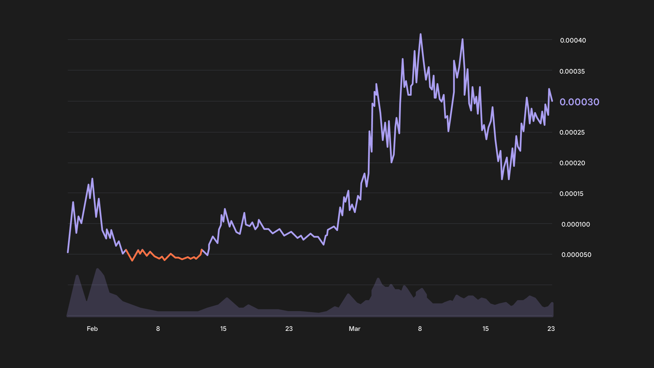Click the first 23 date label before Mar

pyautogui.click(x=289, y=328)
